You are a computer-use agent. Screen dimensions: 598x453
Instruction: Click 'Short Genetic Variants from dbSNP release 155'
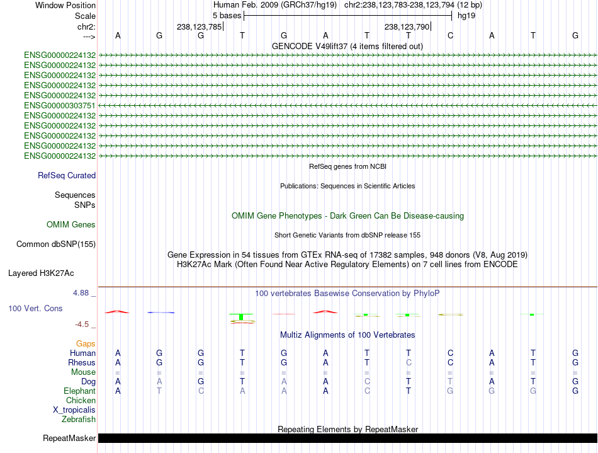coord(347,235)
